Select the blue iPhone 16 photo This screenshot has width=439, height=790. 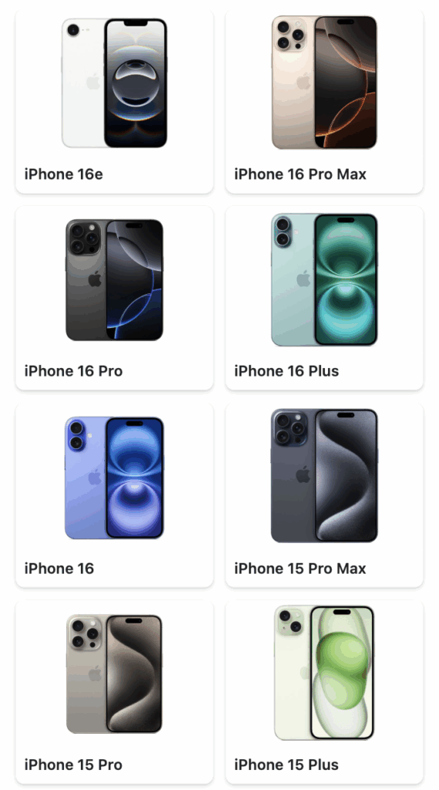click(x=114, y=478)
